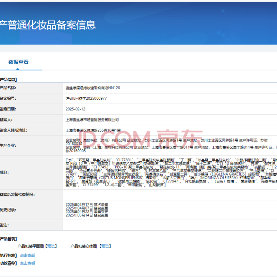Screen dimensions: 277x277
Task: Click the 成分 ingredient list text
Action: click(x=170, y=172)
